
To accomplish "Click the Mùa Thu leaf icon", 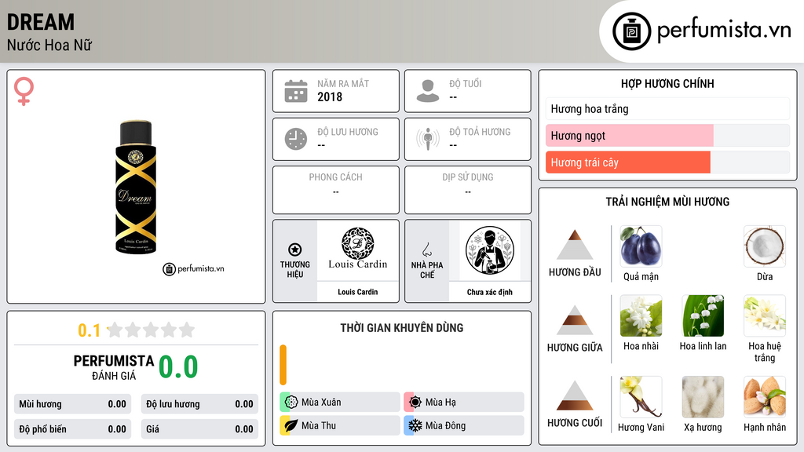I will pyautogui.click(x=291, y=425).
